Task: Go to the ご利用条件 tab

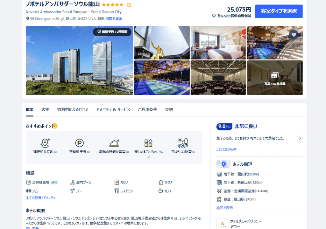Action: 147,109
